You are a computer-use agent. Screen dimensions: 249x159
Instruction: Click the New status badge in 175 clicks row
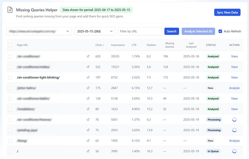pos(210,88)
